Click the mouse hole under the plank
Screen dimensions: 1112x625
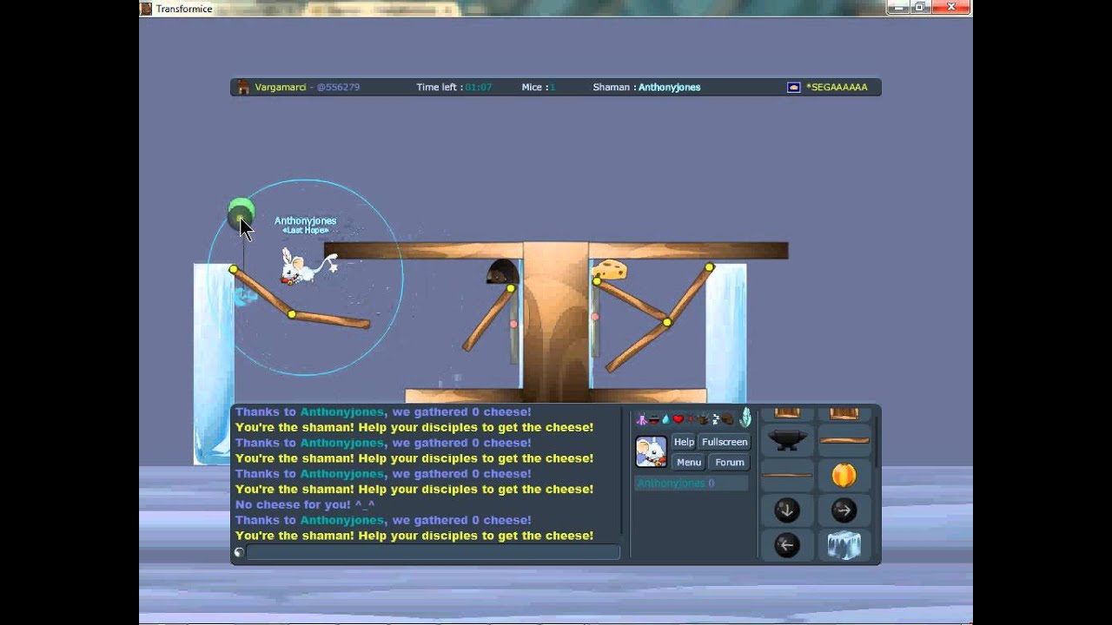tap(501, 272)
